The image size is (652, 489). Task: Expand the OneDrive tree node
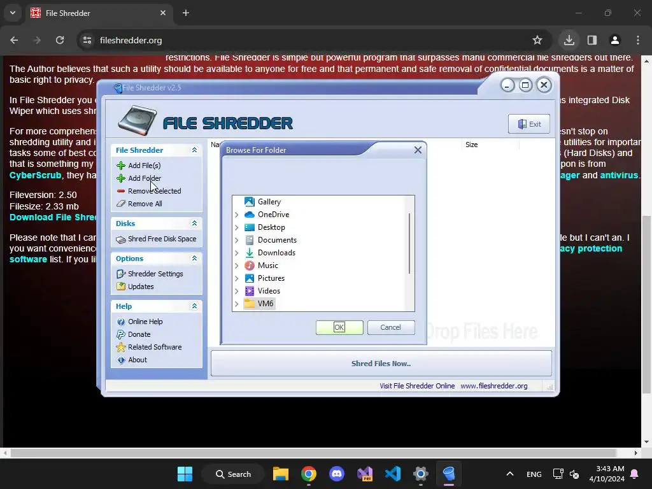click(237, 215)
